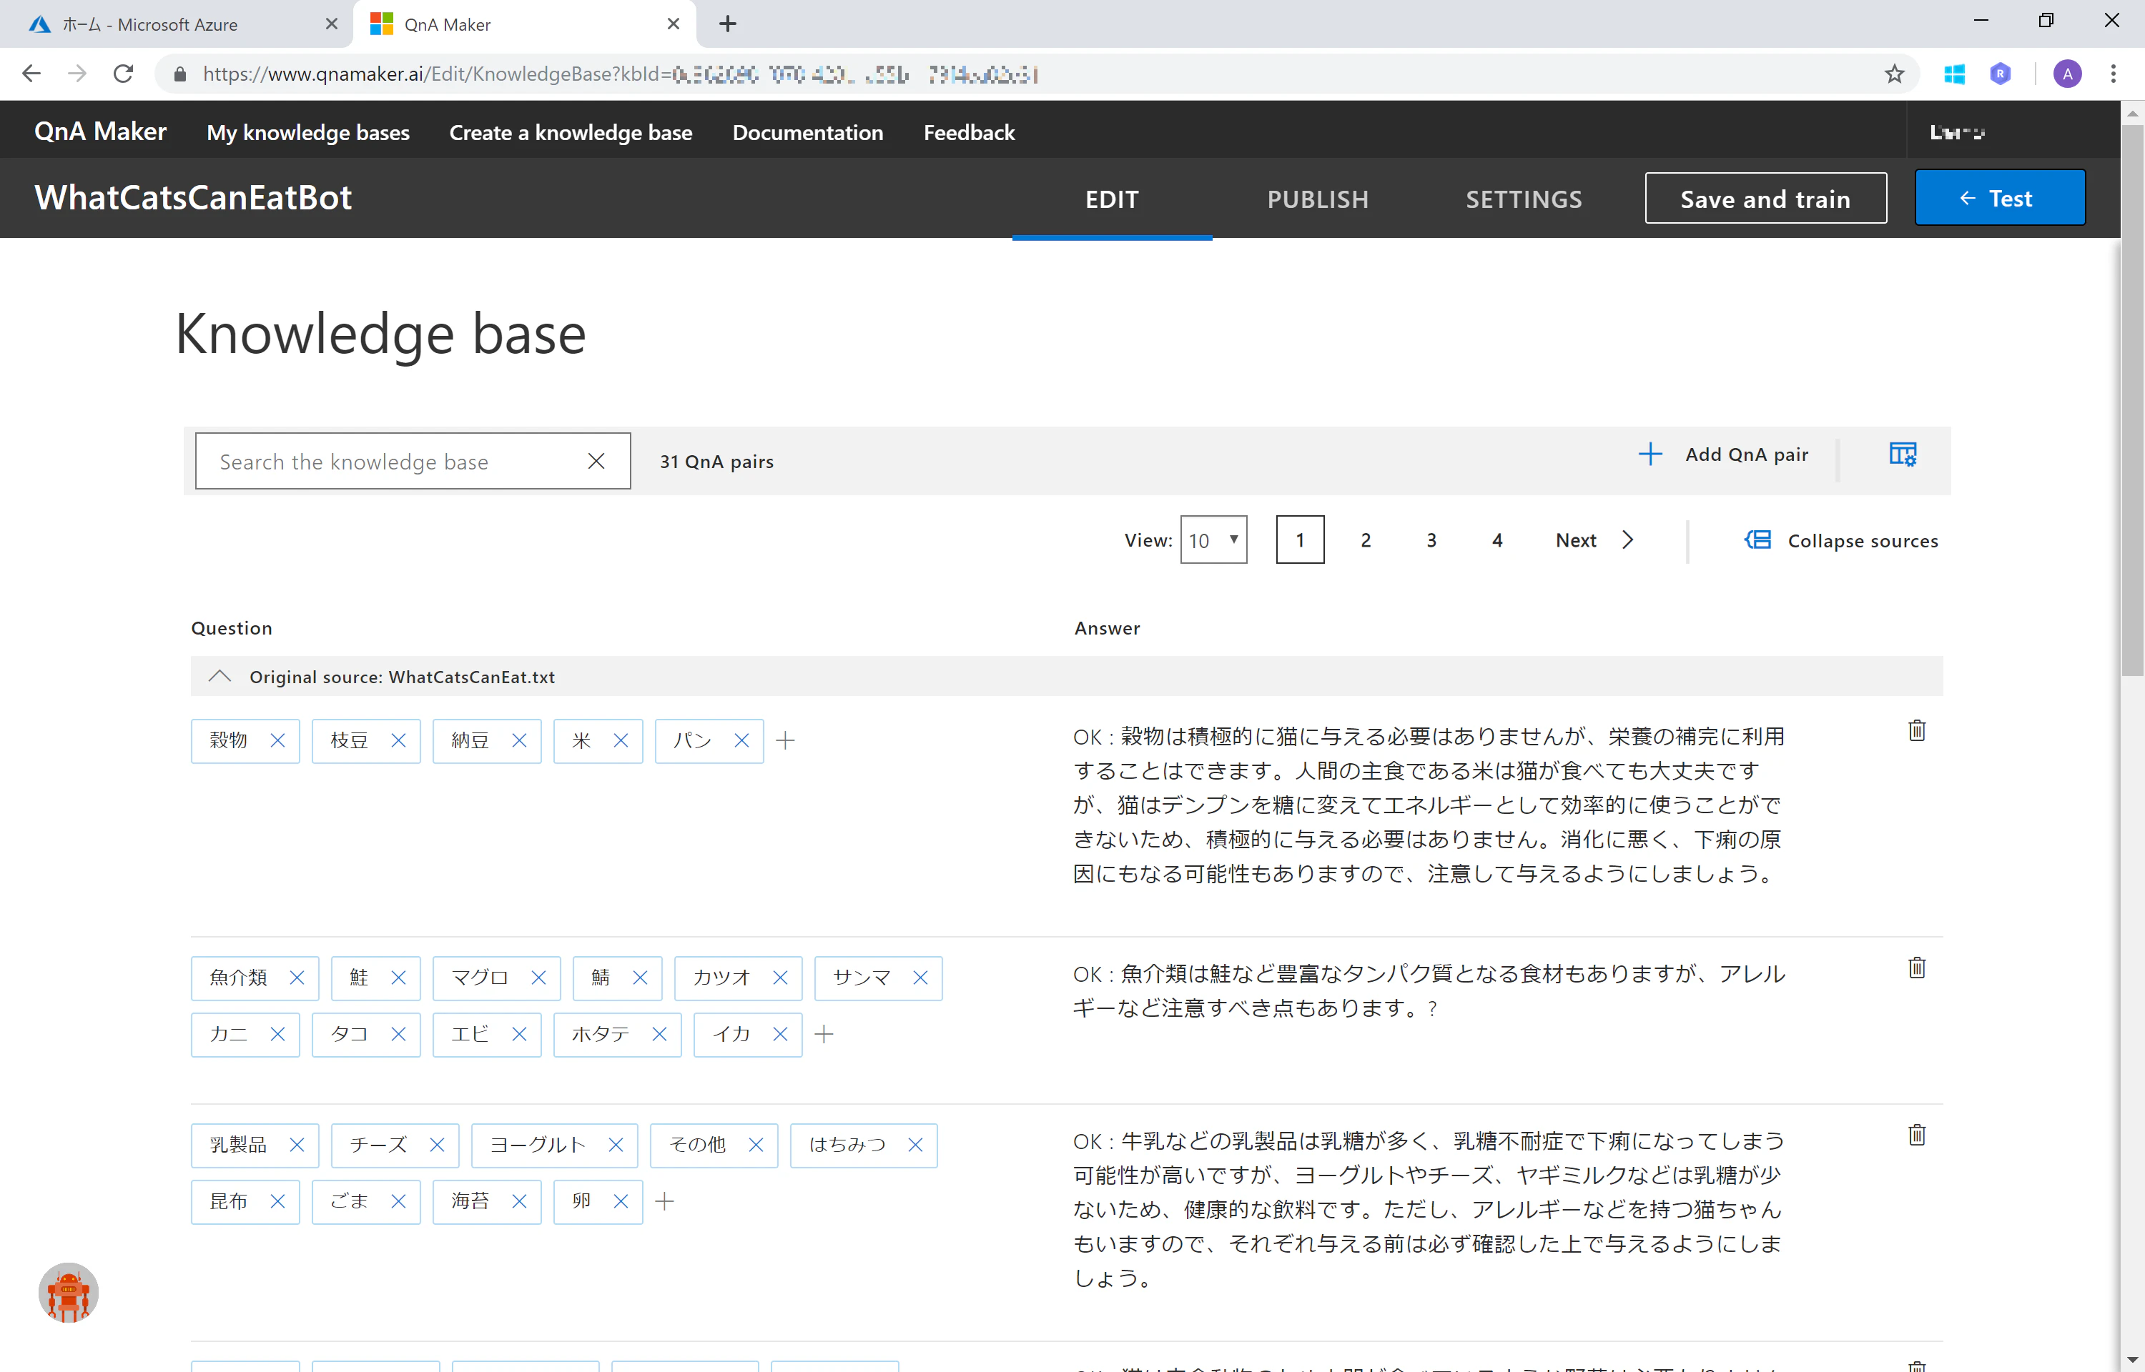Add alternate question to 穀物 row
2145x1372 pixels.
pyautogui.click(x=785, y=740)
